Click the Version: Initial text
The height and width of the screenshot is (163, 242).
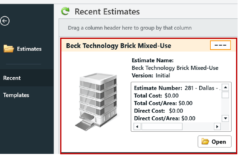[151, 76]
